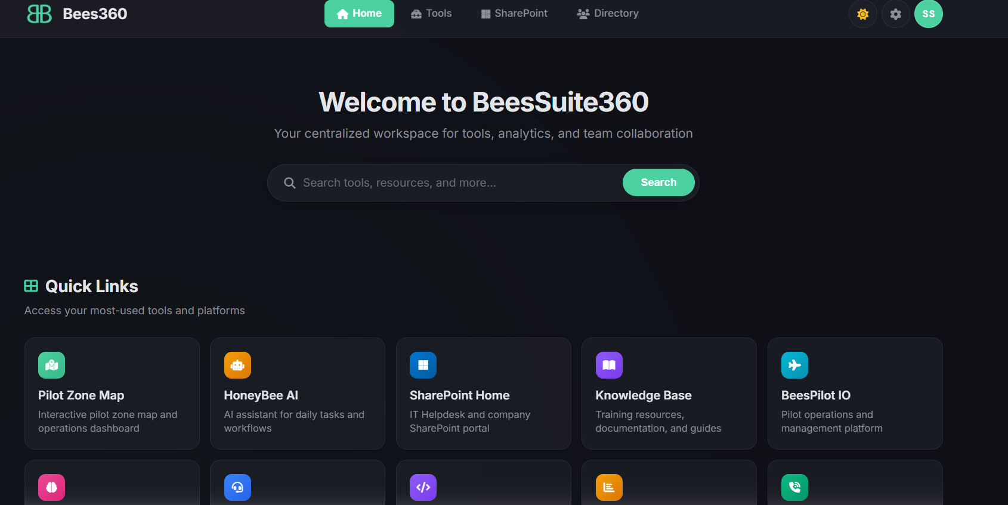This screenshot has height=505, width=1008.
Task: Click 'Interactive pilot zone map and operations dashboard' text
Action: tap(108, 422)
